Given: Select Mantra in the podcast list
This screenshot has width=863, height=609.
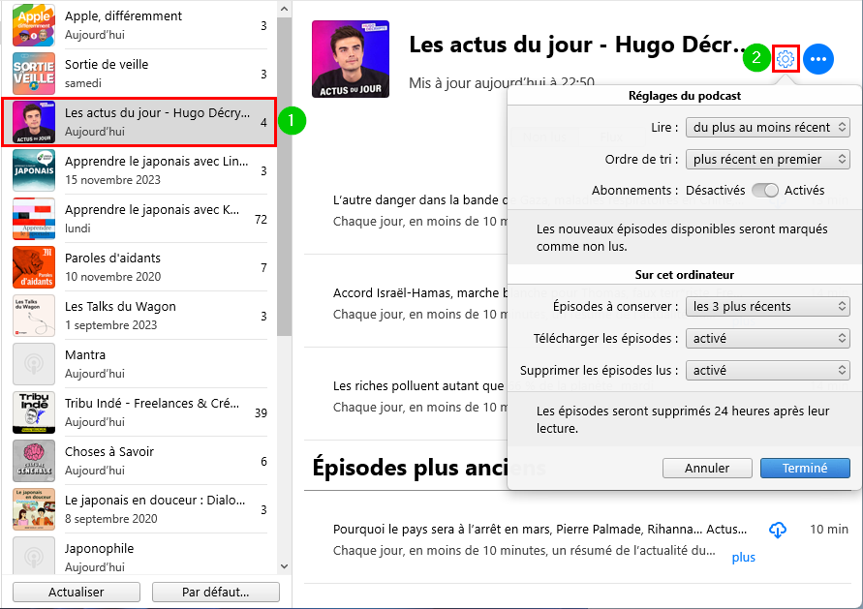Looking at the screenshot, I should pos(139,364).
